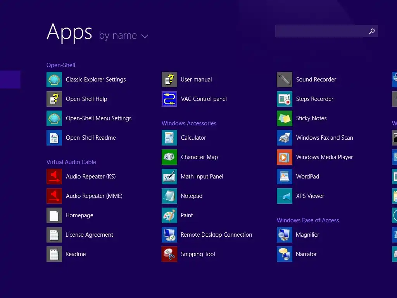Click the 'Readme' label under Virtual Audio Cable

[x=76, y=254]
